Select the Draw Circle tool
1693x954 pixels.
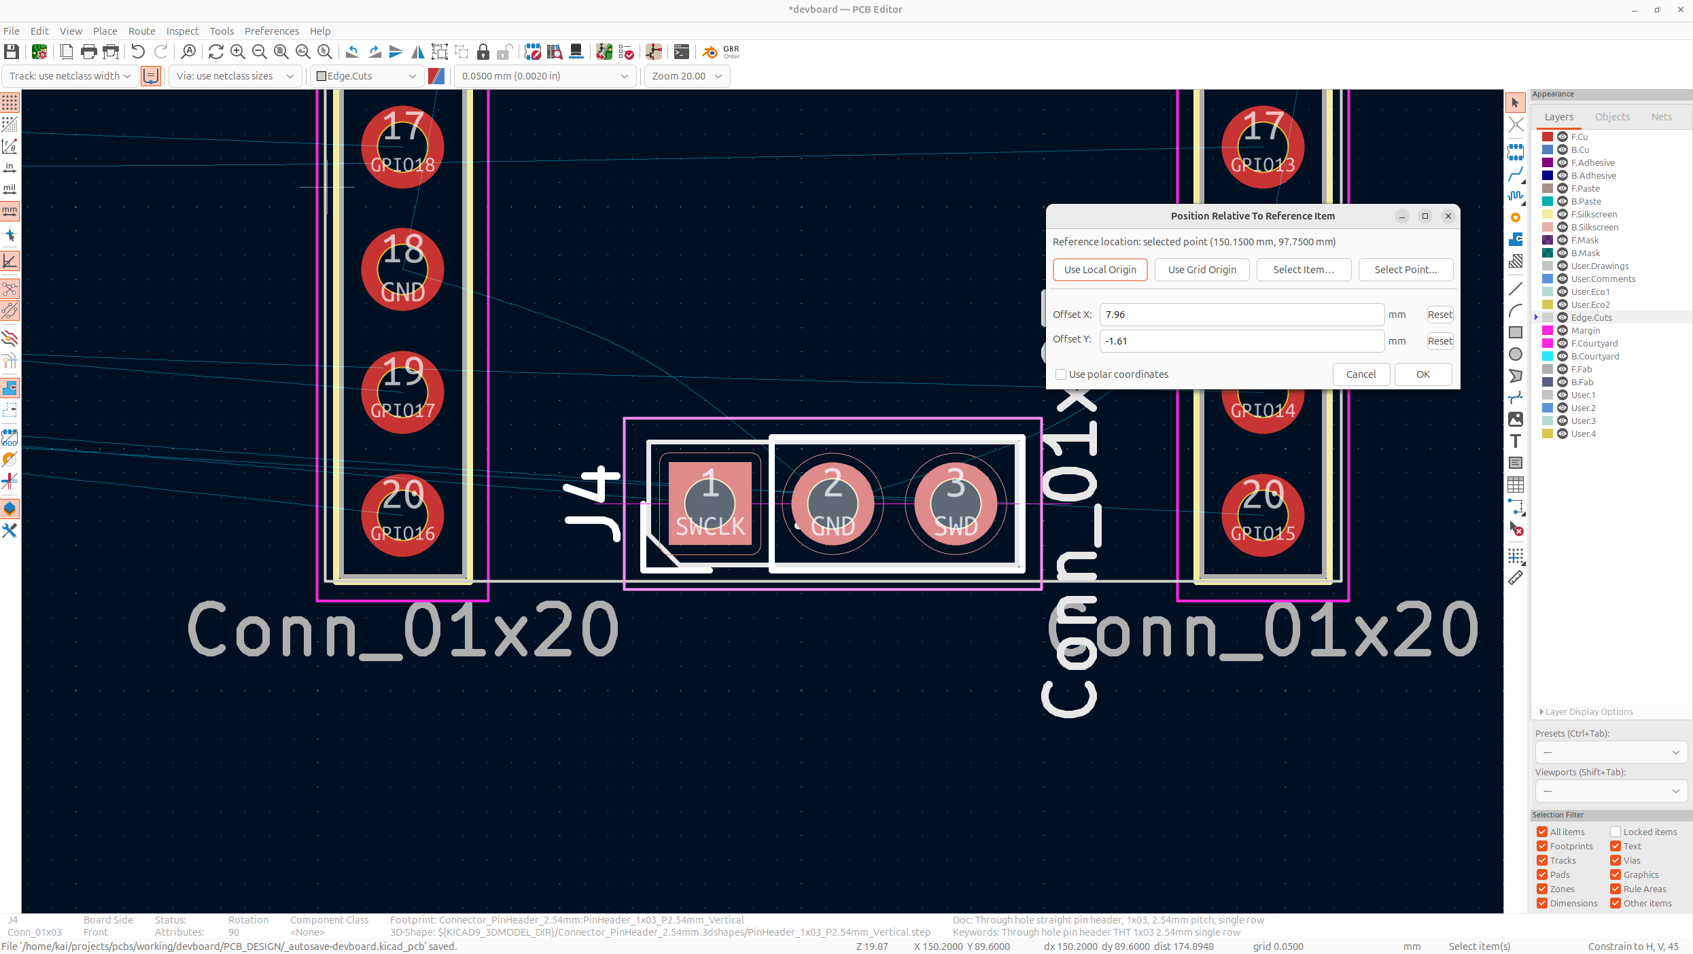(x=1515, y=354)
